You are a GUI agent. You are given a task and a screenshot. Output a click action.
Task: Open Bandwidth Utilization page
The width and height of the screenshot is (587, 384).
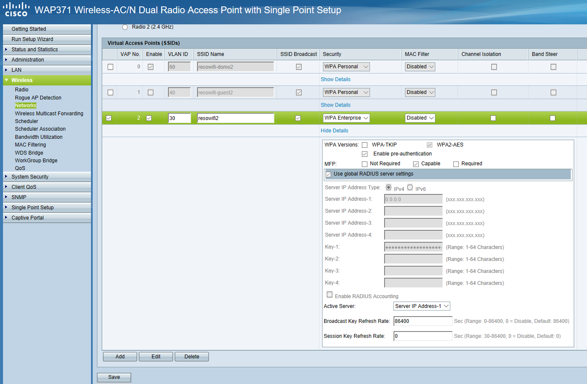coord(39,137)
